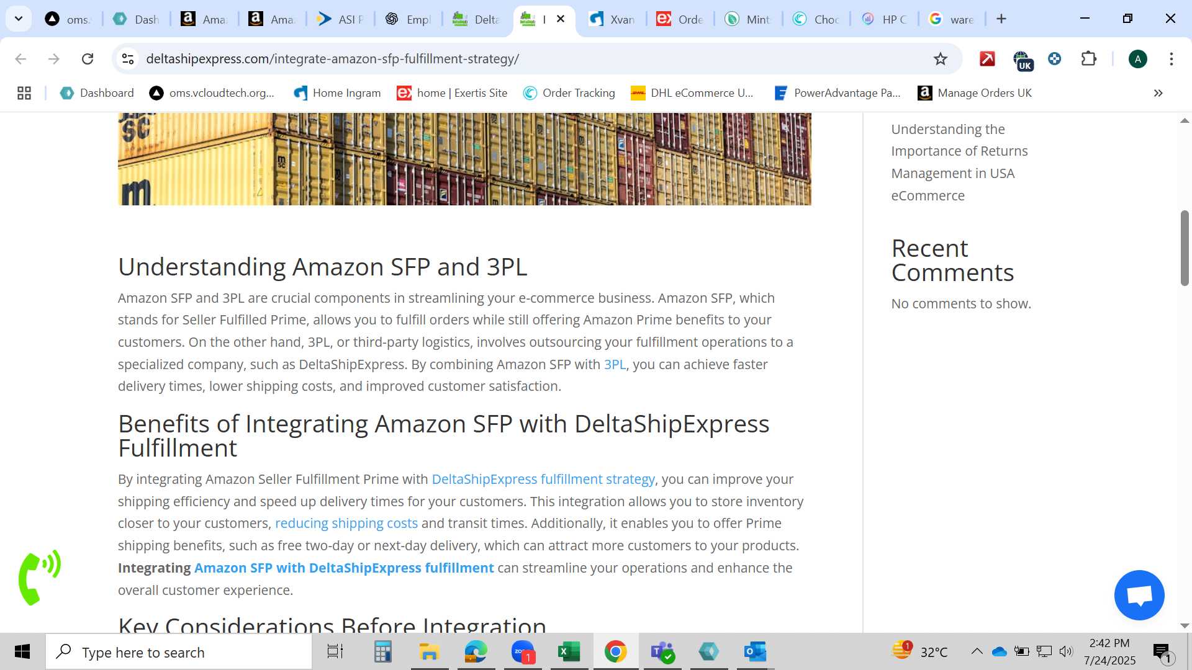This screenshot has width=1192, height=670.
Task: Open the Chrome three-dot menu
Action: [1172, 59]
